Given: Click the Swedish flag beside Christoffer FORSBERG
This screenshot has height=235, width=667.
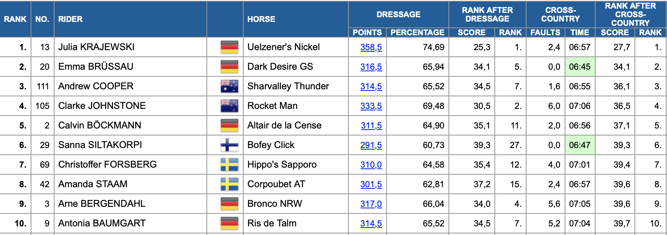Looking at the screenshot, I should (230, 164).
